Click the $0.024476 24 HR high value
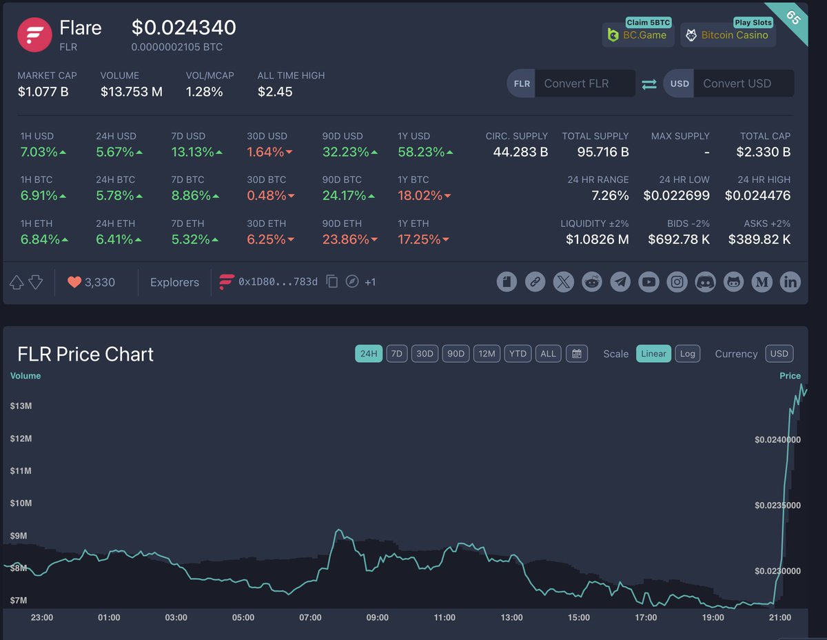This screenshot has height=640, width=827. pyautogui.click(x=757, y=196)
